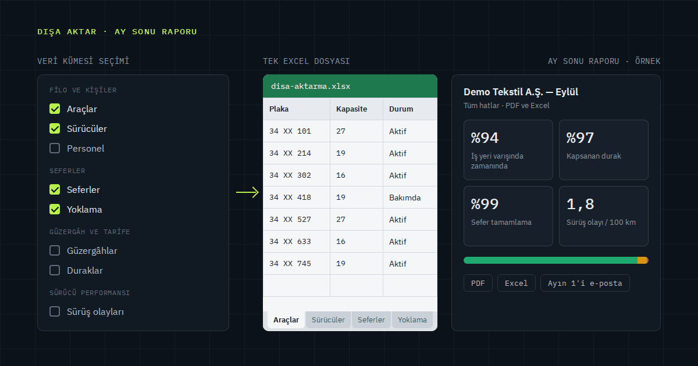The image size is (698, 366).
Task: Click plate cell 34 XX 633
Action: click(297, 242)
